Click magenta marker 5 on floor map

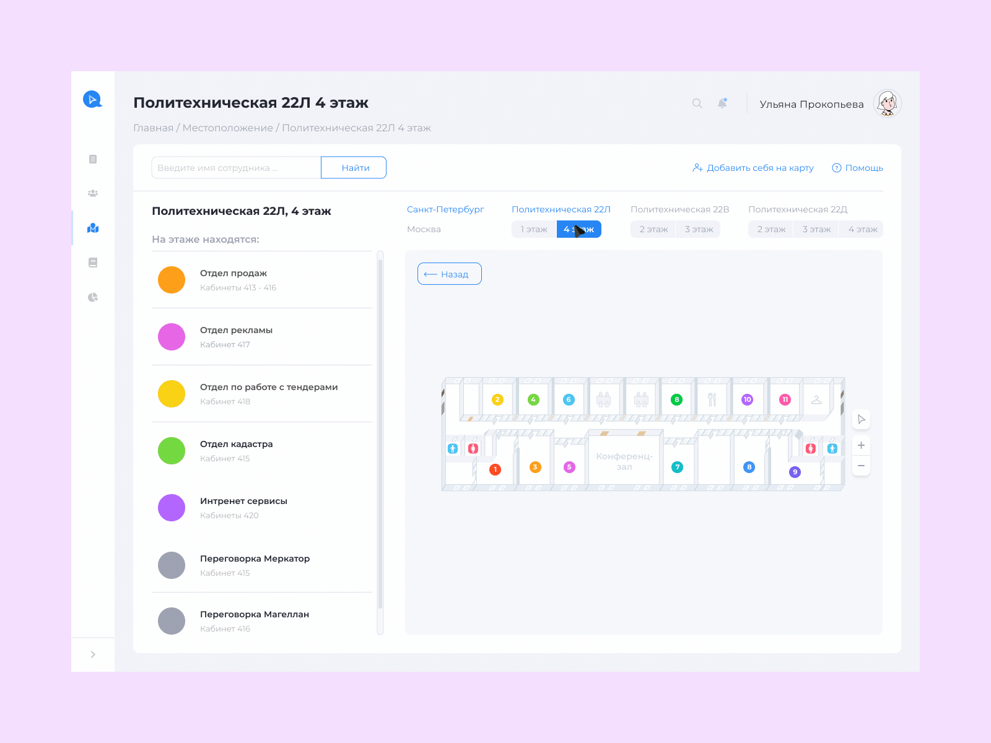pos(569,467)
